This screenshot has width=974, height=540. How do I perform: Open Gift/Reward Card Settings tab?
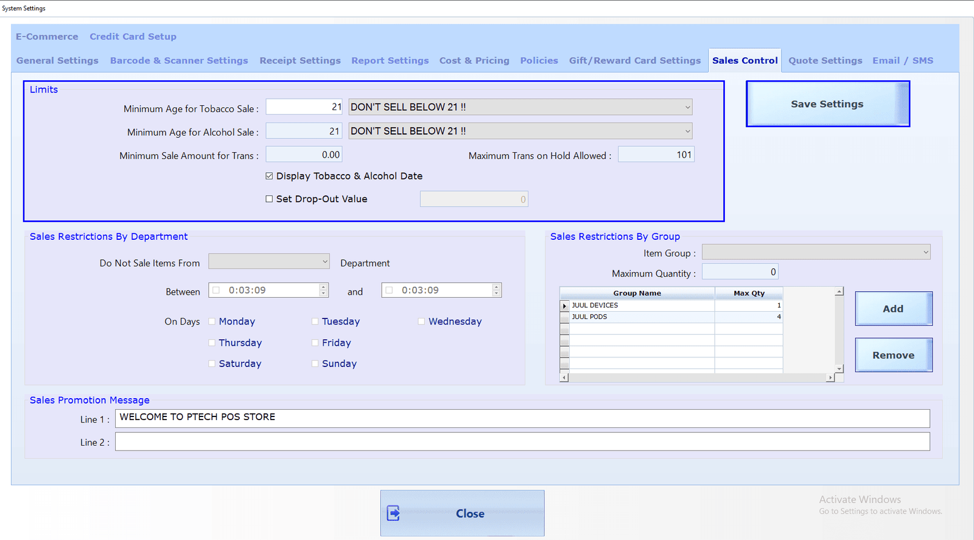tap(635, 60)
